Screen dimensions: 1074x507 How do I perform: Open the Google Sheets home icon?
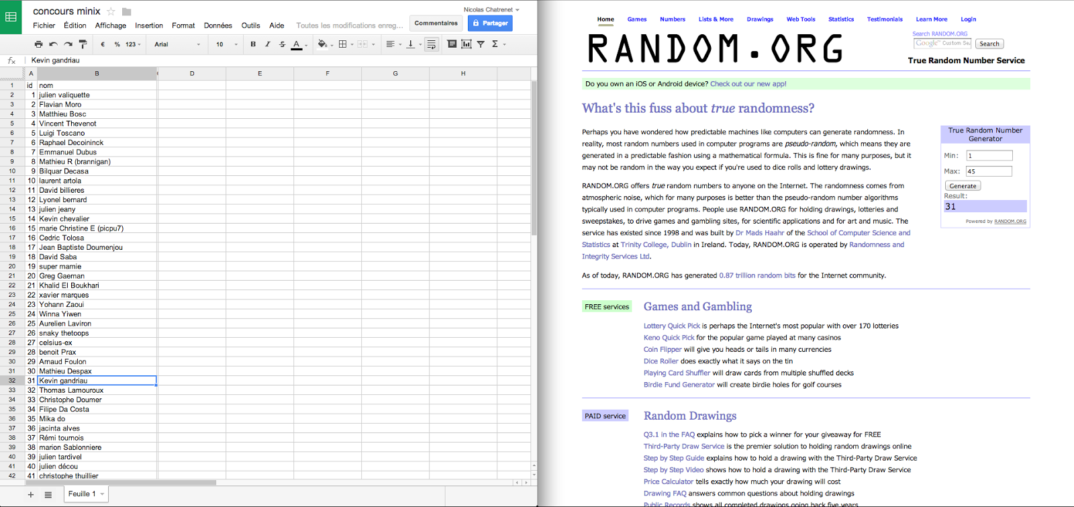coord(11,17)
